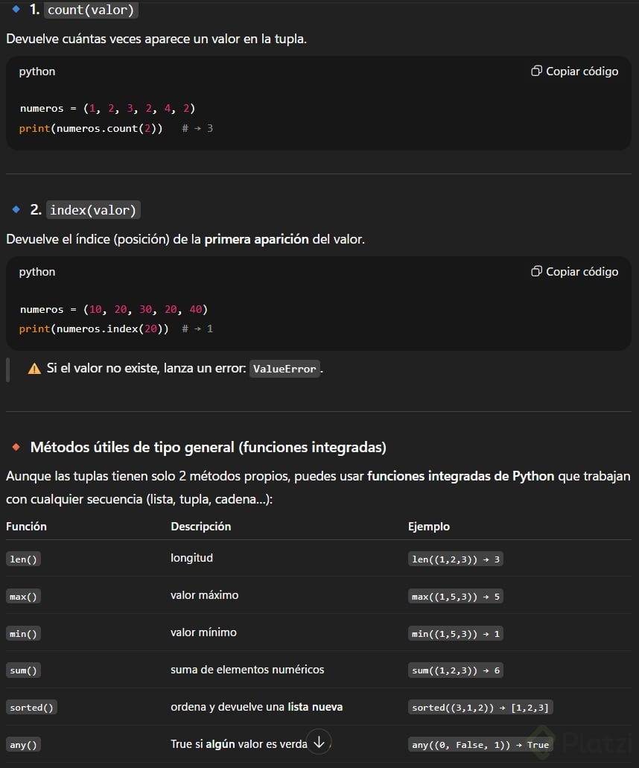Image resolution: width=639 pixels, height=768 pixels.
Task: Click the count(valor) heading code
Action: [92, 10]
